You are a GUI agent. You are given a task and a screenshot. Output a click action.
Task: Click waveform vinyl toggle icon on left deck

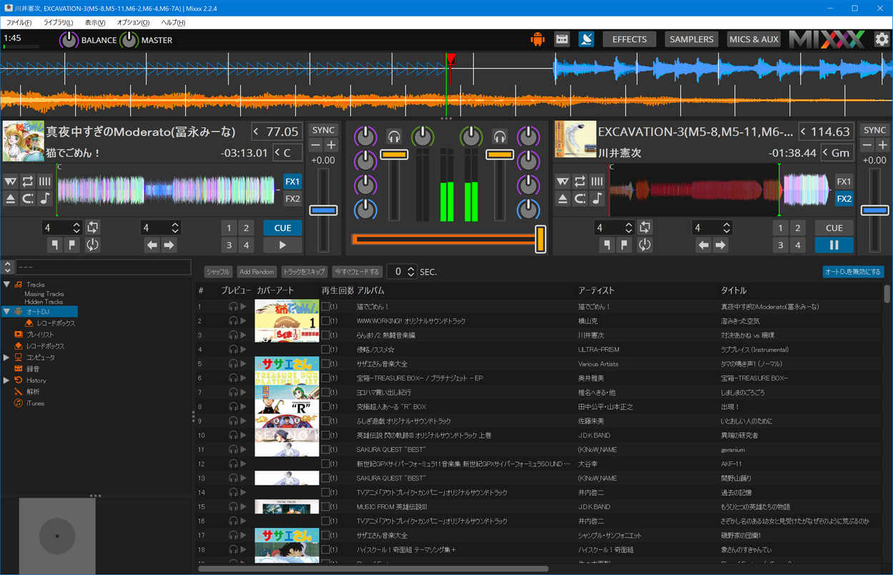pos(11,182)
